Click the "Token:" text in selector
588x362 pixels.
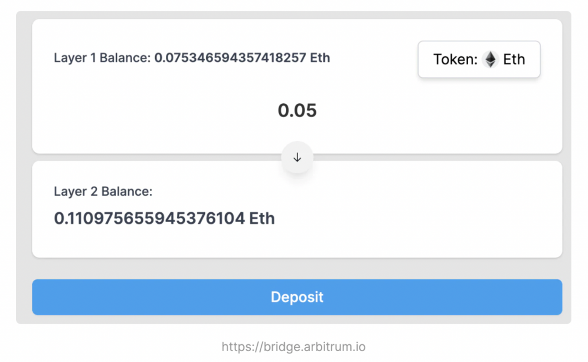click(x=455, y=59)
